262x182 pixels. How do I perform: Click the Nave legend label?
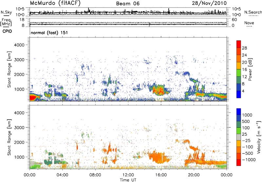coord(249,23)
